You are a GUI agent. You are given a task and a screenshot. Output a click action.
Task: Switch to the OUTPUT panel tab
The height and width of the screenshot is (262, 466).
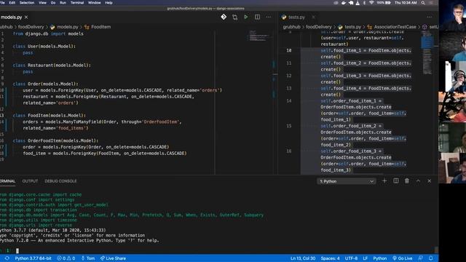click(x=30, y=181)
